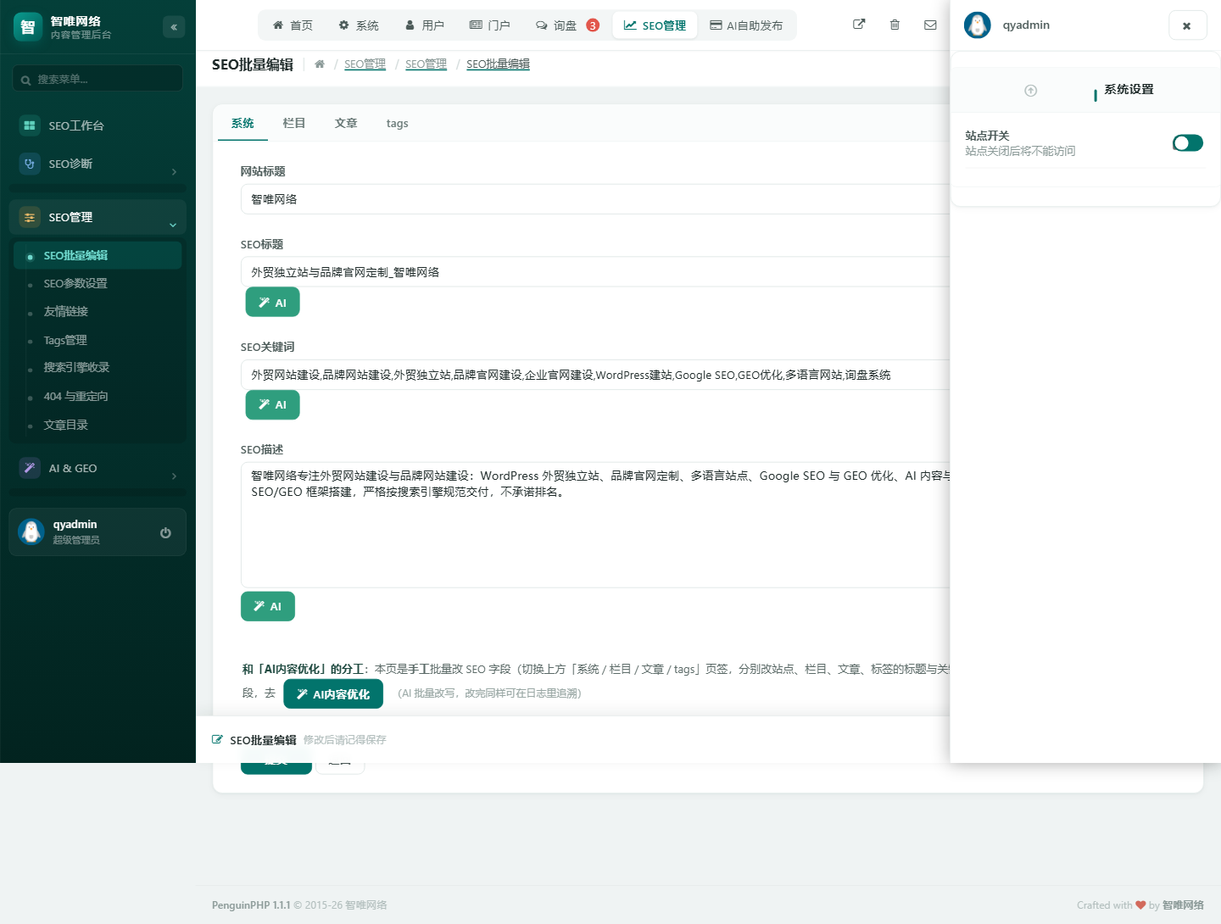Open the 系统 top navigation item

(359, 25)
